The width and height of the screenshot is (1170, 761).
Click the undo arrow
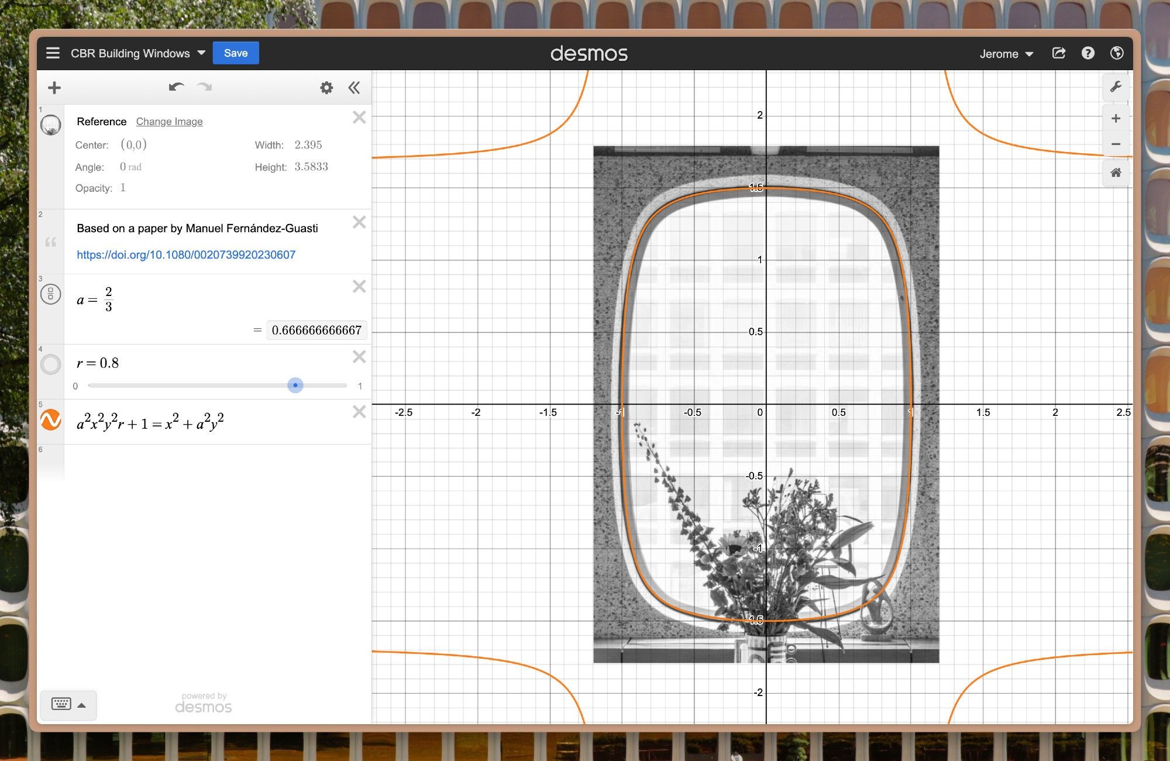176,87
